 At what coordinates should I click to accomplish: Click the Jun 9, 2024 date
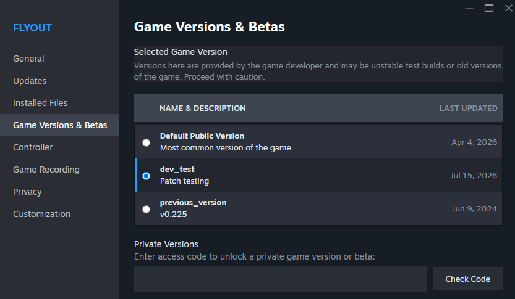[474, 208]
